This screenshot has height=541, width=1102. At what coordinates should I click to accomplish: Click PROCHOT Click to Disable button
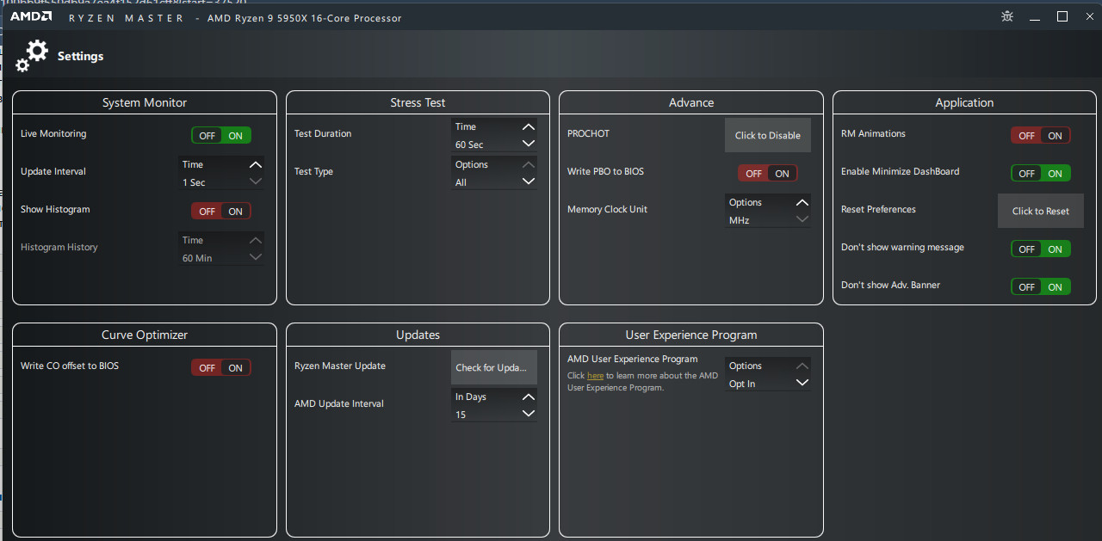768,135
